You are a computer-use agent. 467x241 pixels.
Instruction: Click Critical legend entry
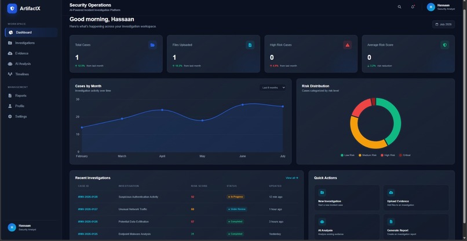405,155
